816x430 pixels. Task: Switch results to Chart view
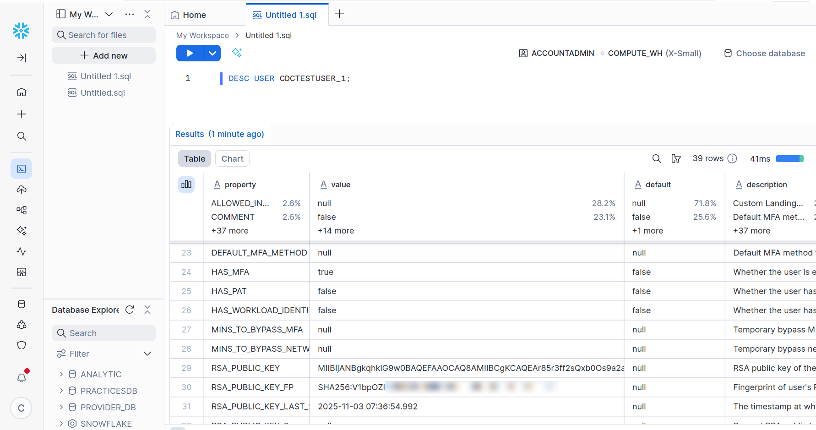(232, 159)
